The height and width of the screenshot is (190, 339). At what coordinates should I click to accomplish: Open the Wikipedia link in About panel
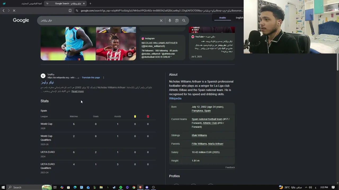[175, 98]
